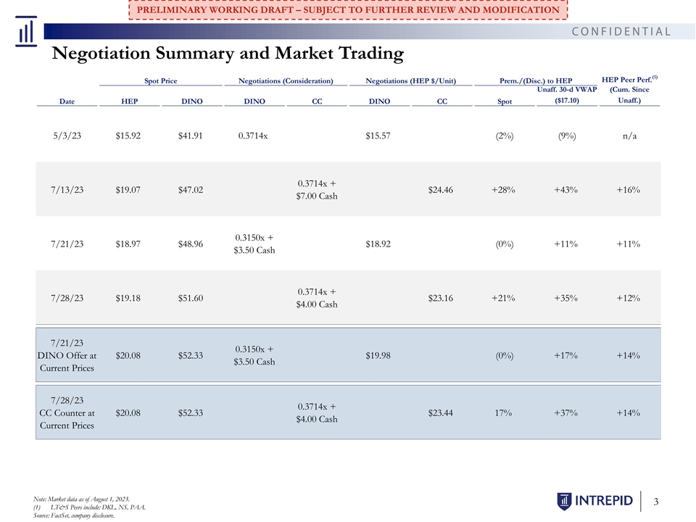Screen dimensions: 696x522
Task: Select the '+16%' peer performance value
Action: [x=629, y=190]
